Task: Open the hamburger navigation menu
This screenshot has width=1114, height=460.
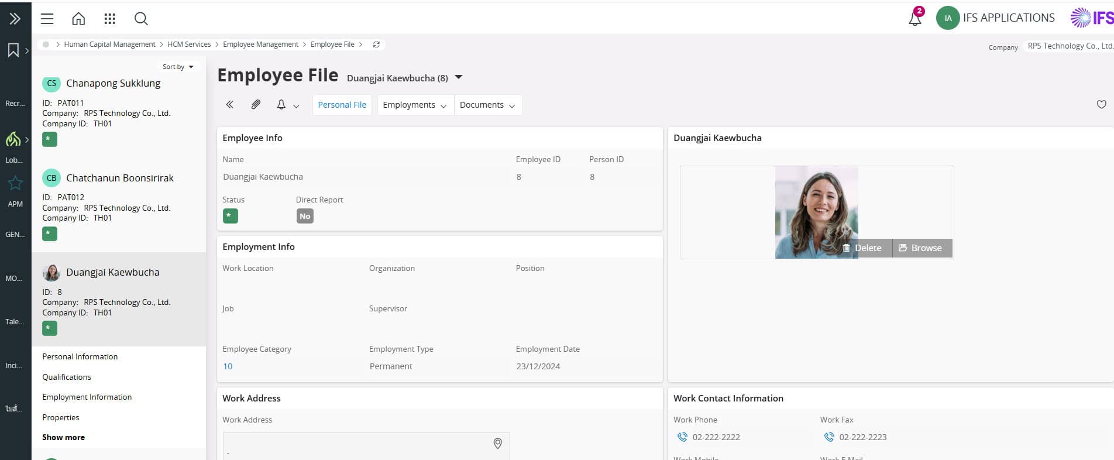Action: pos(47,19)
